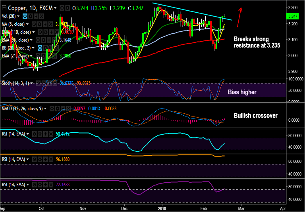Click the MACD (12, 26, close, 9) label
Viewport: 305px width, 212px height.
click(22, 109)
